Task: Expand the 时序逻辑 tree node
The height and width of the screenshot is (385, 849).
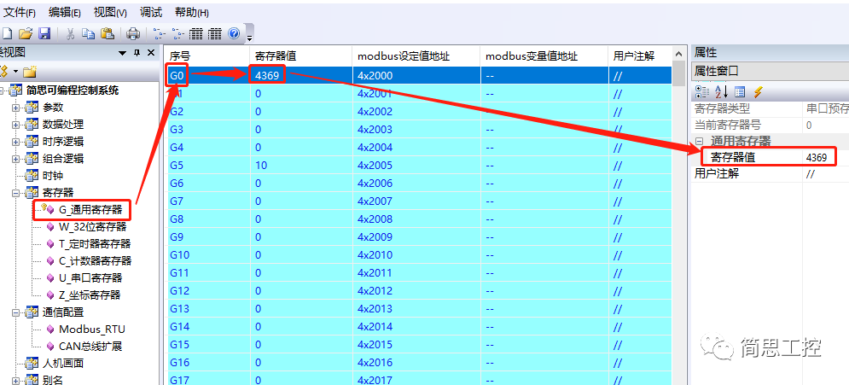Action: tap(15, 142)
